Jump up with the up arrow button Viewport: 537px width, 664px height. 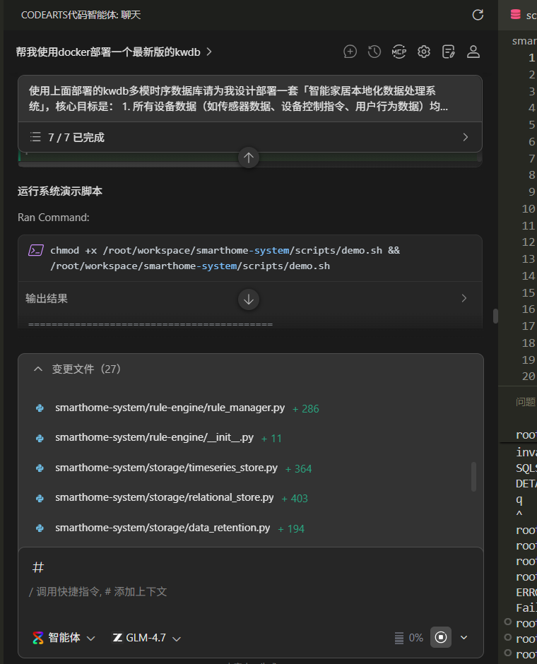[x=249, y=158]
